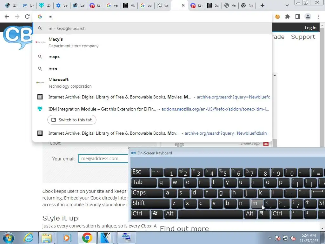Click the Log in link
This screenshot has height=244, width=325.
coord(310,28)
